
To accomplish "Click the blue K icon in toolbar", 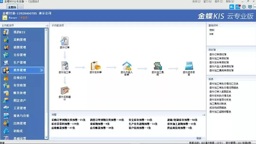I will tap(231, 7).
